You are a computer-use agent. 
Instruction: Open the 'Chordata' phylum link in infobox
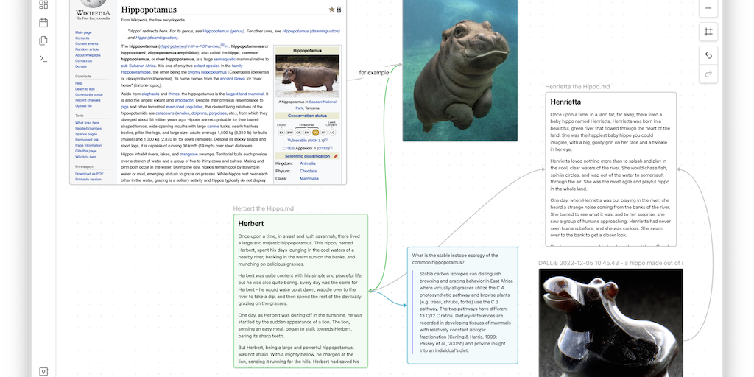[x=309, y=170]
